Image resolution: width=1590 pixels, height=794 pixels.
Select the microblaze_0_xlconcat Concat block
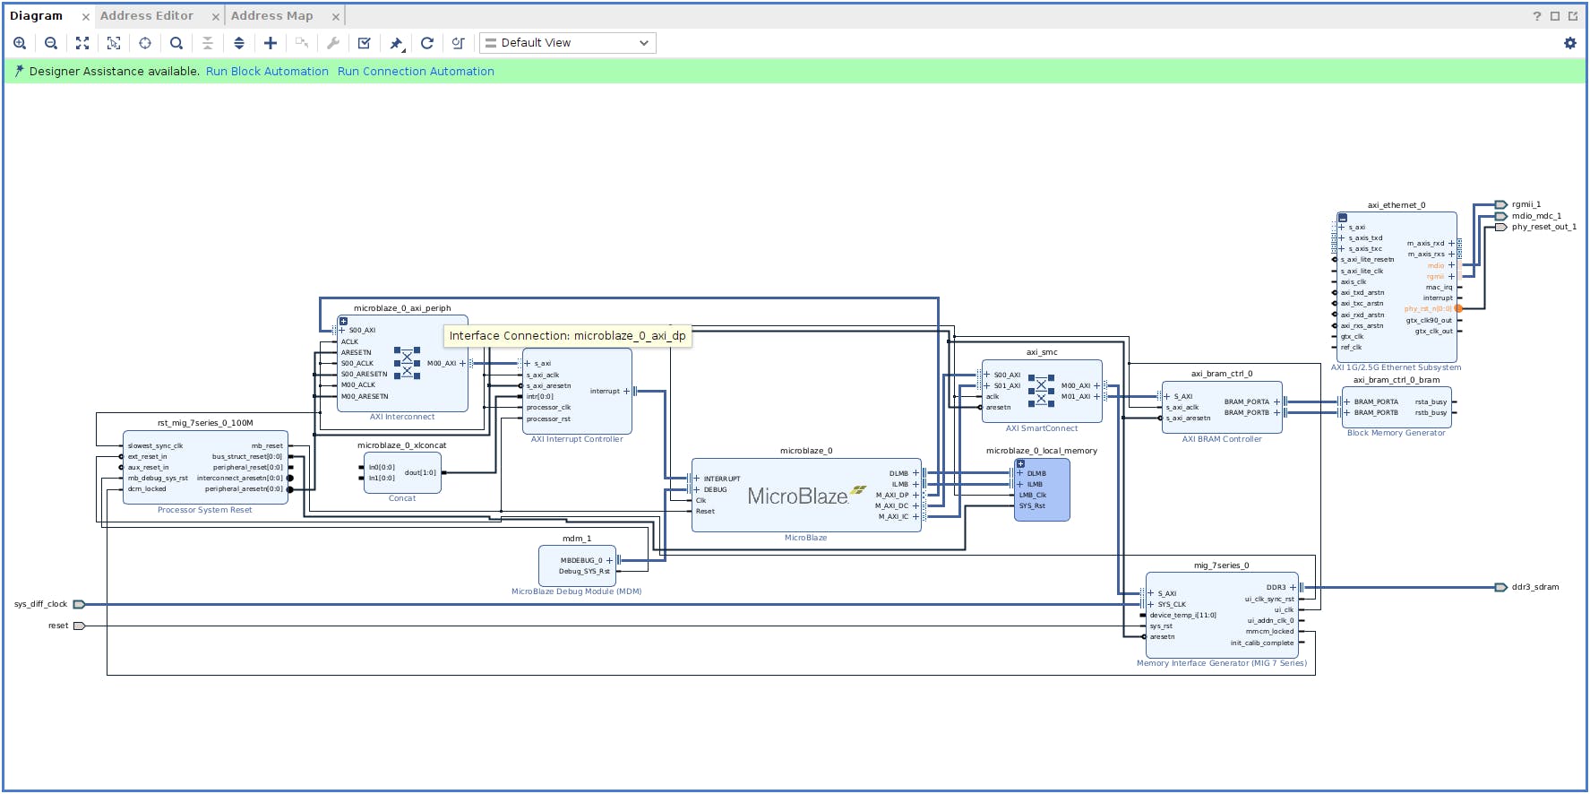click(x=402, y=472)
